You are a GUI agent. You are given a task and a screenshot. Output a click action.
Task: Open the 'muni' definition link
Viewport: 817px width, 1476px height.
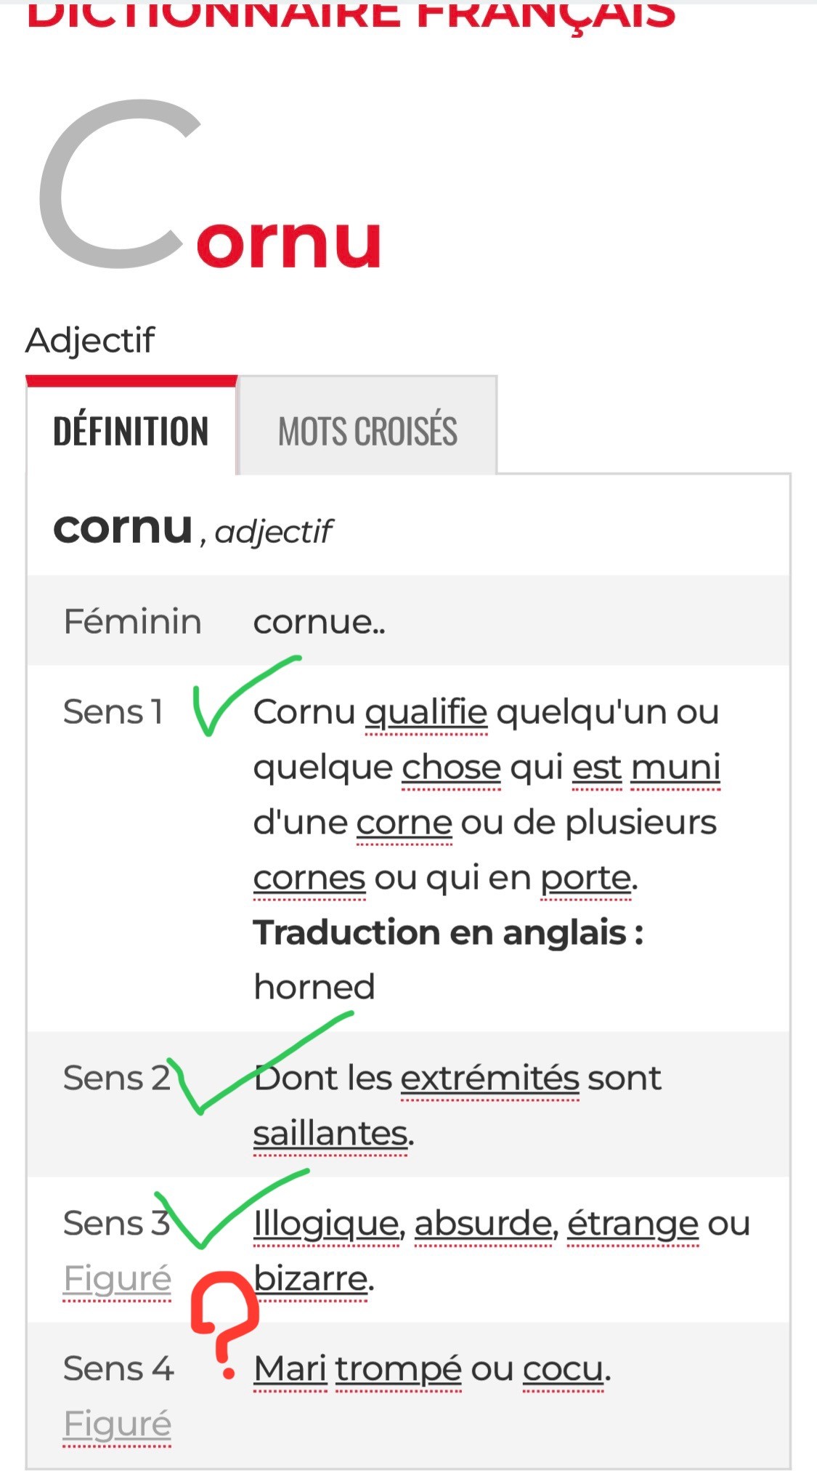675,767
